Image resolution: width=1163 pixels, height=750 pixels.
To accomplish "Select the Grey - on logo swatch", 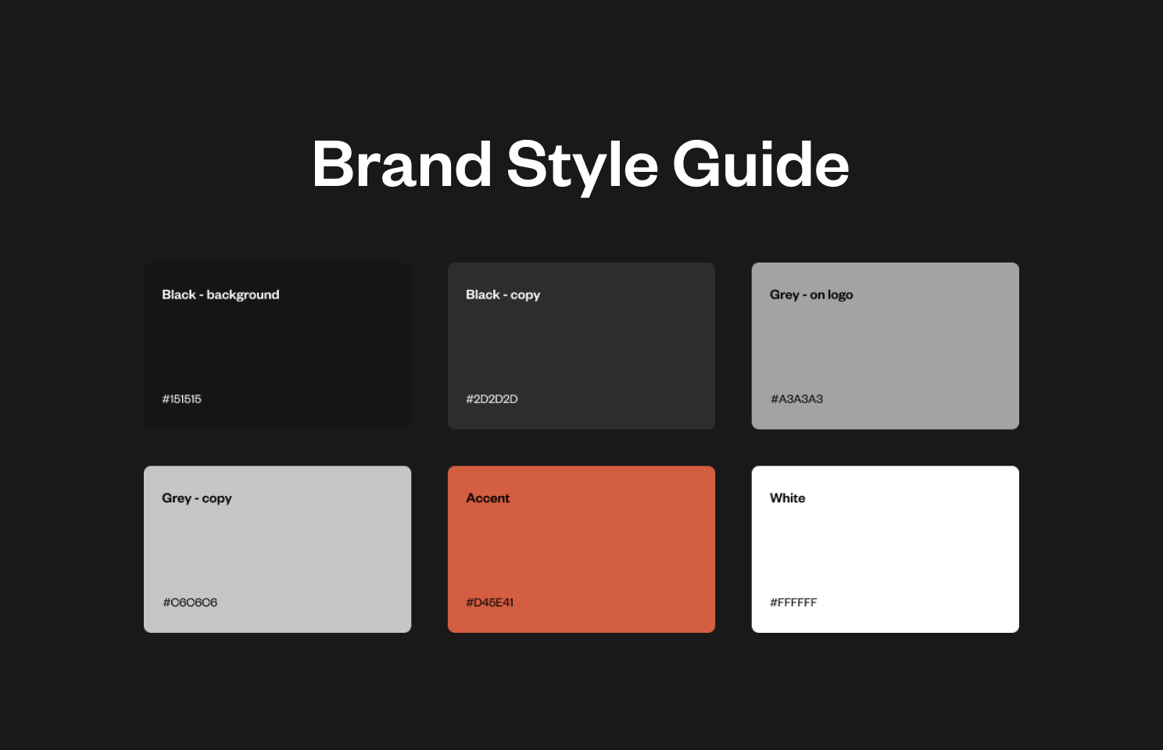I will pyautogui.click(x=886, y=345).
